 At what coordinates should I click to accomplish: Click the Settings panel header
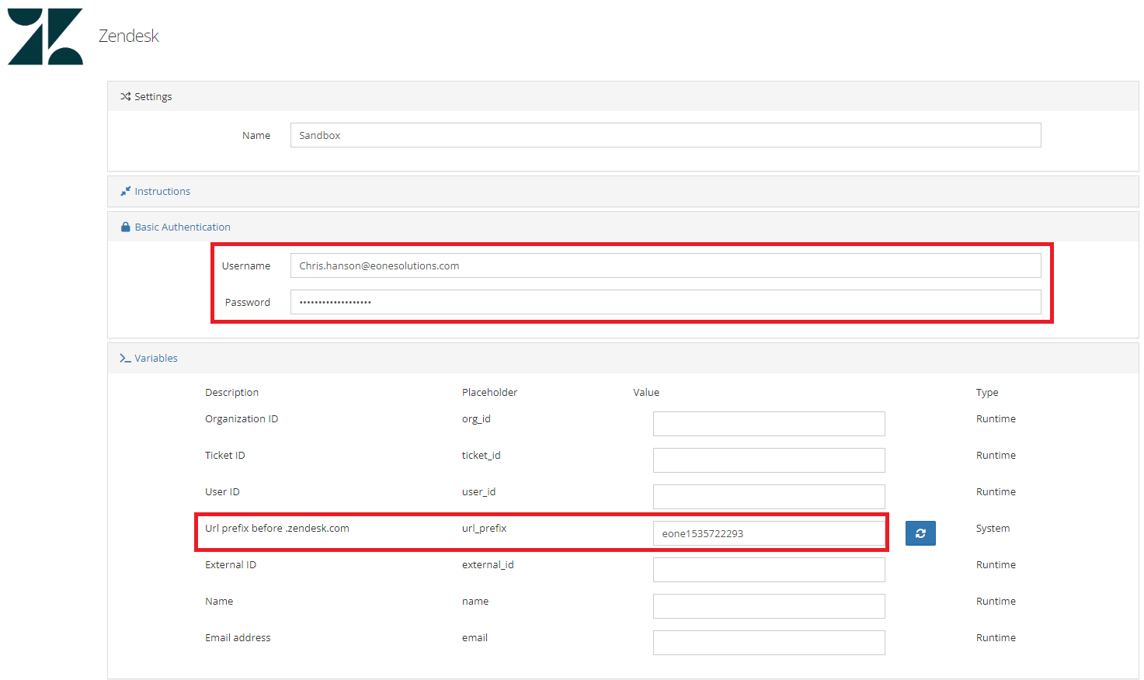click(623, 96)
